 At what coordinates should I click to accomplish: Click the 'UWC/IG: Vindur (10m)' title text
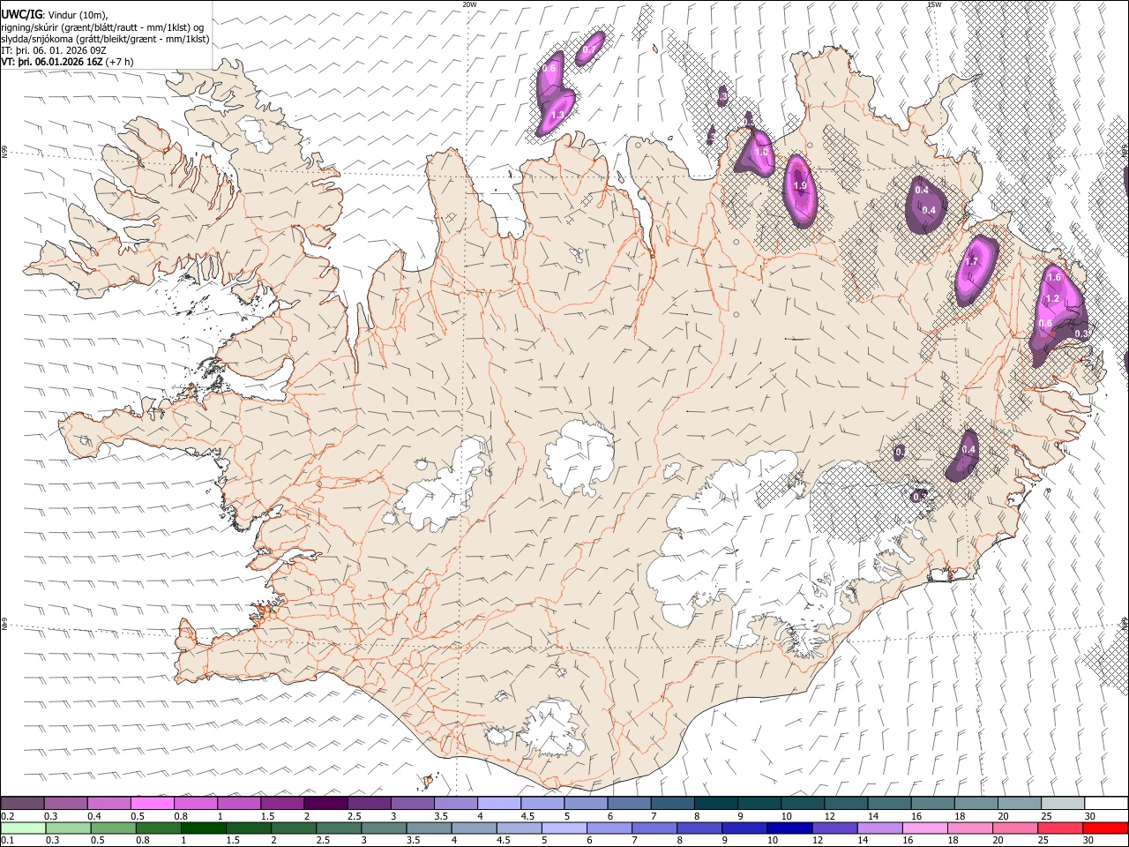(55, 14)
